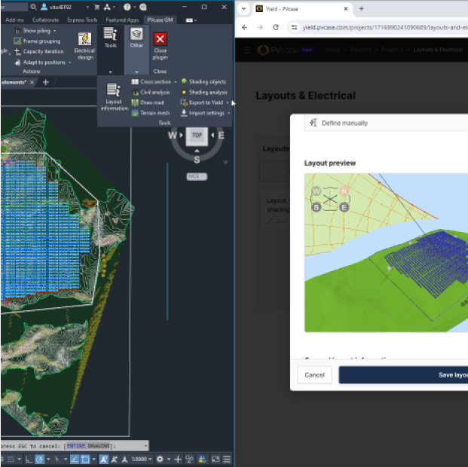
Task: Click the Terrain mesh tool
Action: pos(154,113)
